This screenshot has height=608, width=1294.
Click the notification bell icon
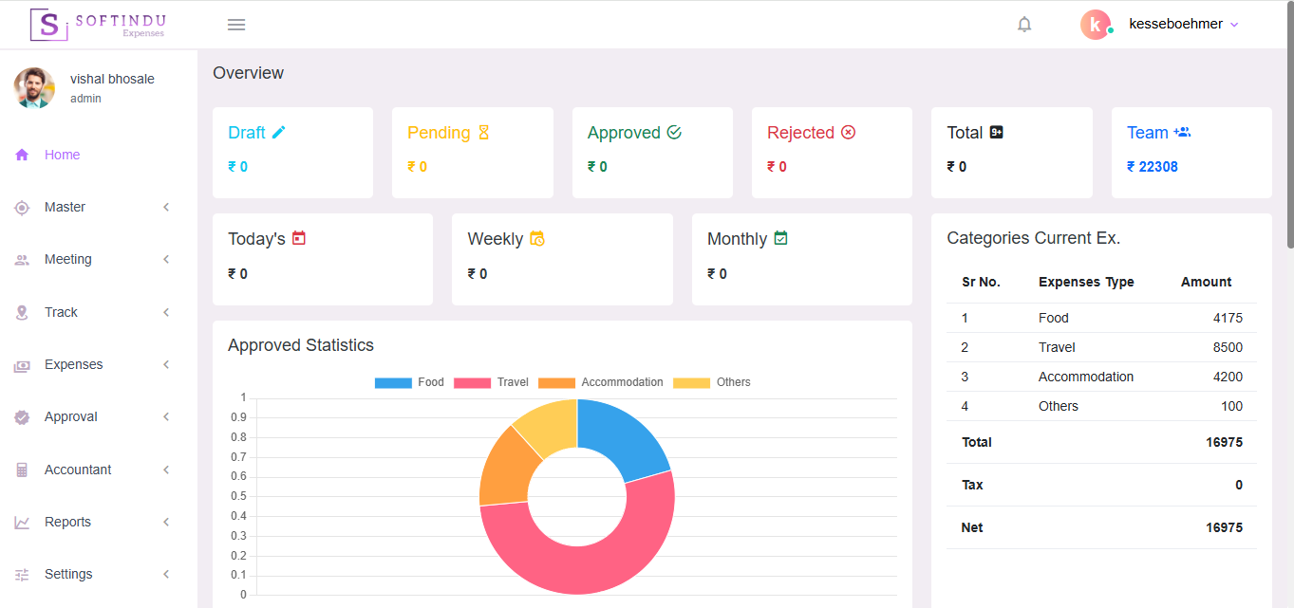(1024, 25)
